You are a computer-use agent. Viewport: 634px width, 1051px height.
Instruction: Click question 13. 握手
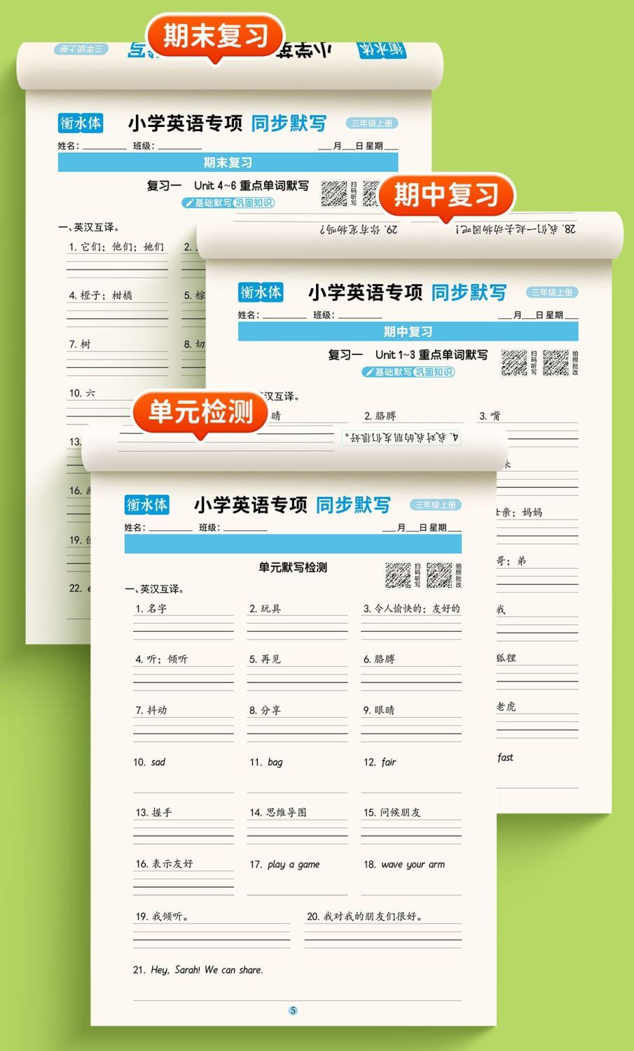point(153,813)
